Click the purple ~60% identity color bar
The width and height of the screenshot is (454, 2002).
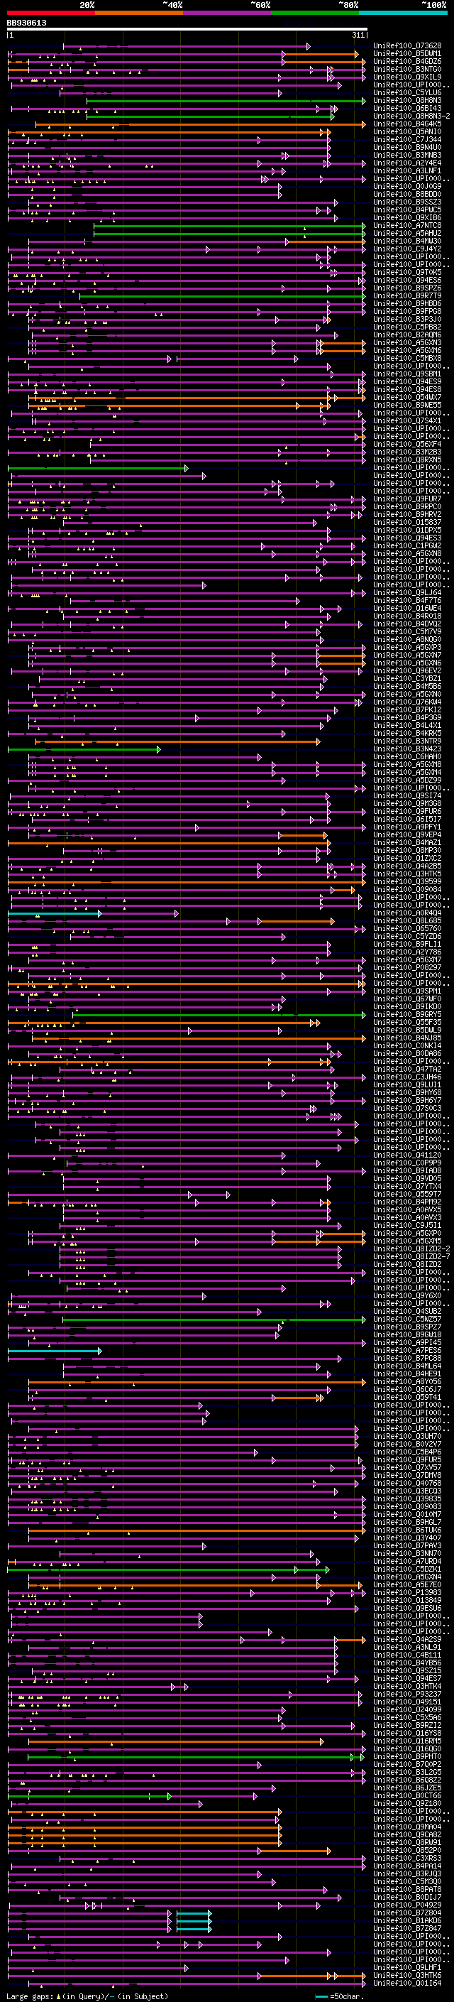point(228,13)
